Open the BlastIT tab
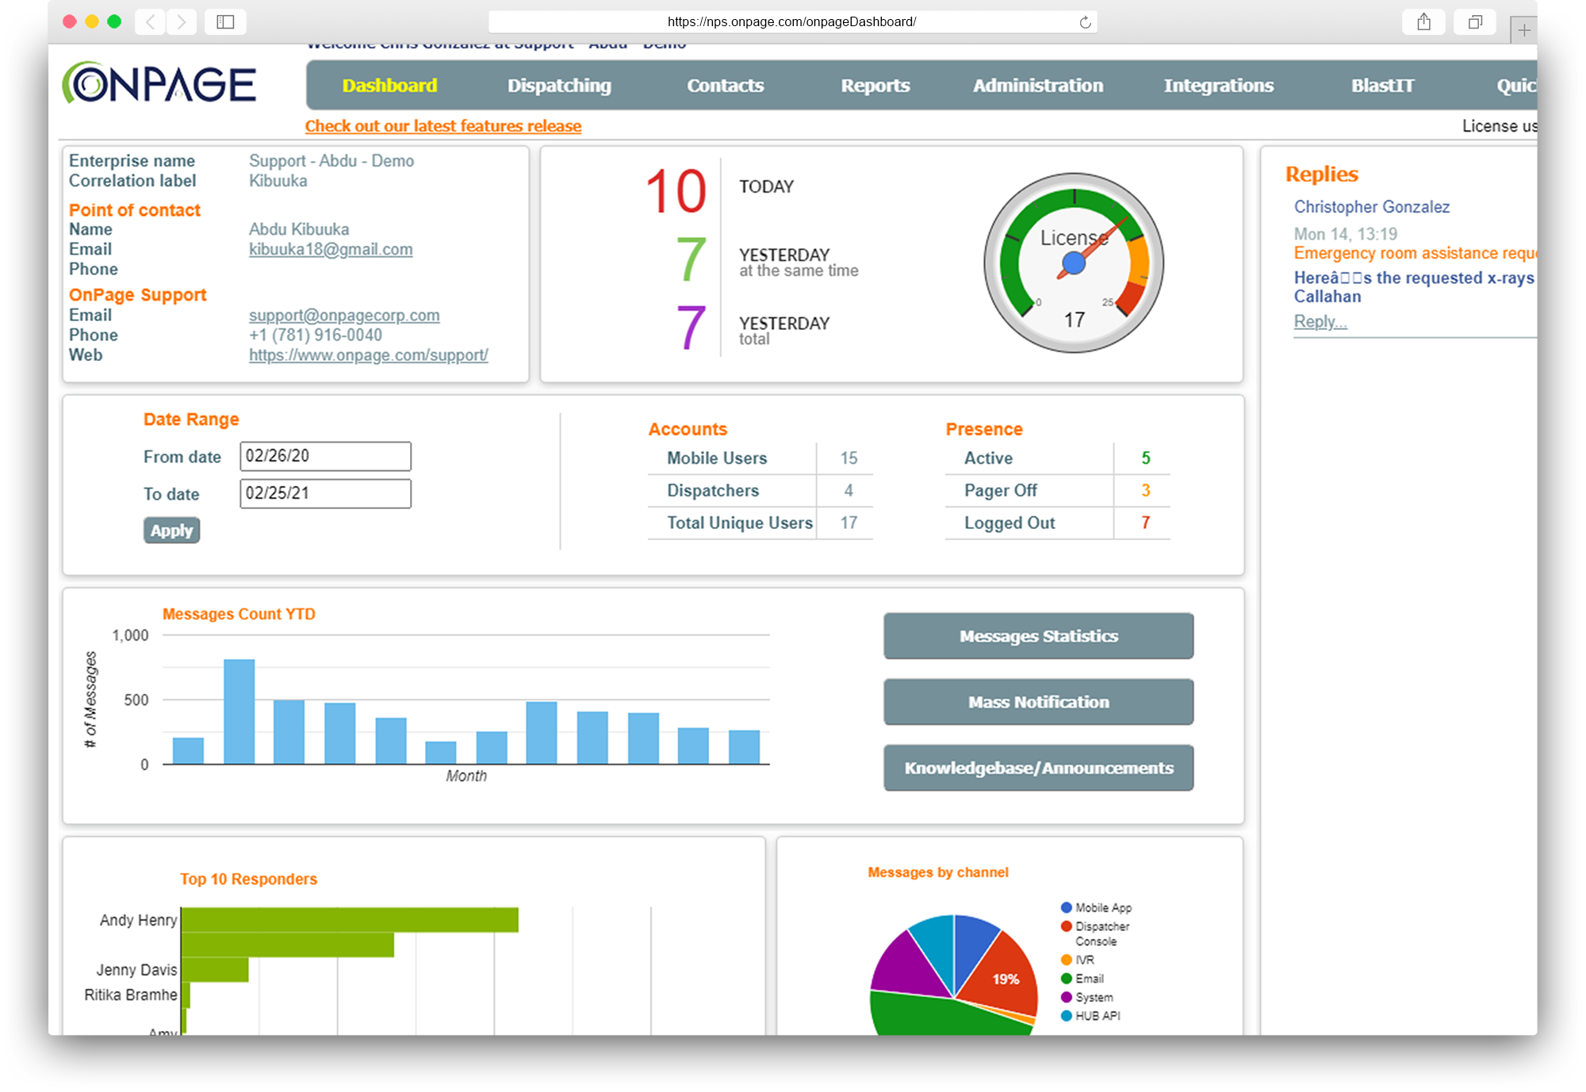Image resolution: width=1586 pixels, height=1092 pixels. (1382, 86)
